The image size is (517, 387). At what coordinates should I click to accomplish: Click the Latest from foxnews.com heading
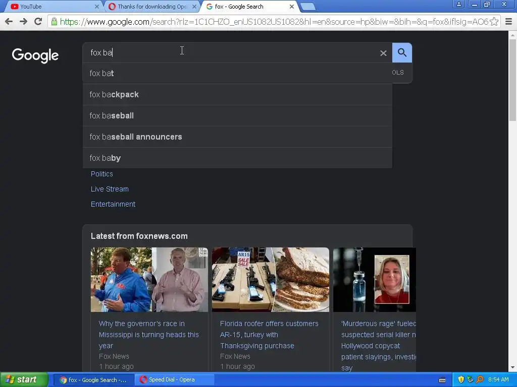tap(139, 236)
